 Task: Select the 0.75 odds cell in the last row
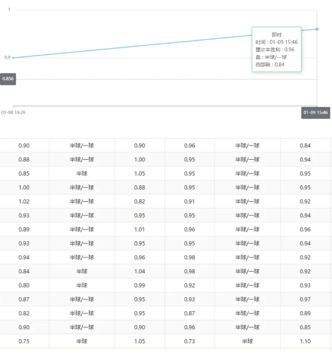tap(24, 341)
